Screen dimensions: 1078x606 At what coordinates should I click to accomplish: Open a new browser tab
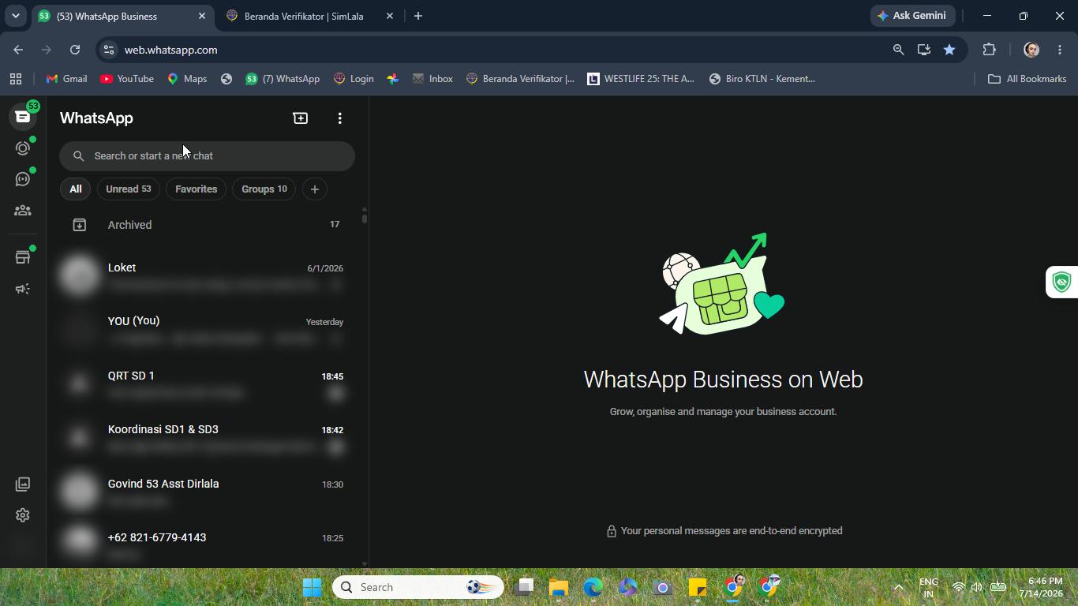pos(418,16)
